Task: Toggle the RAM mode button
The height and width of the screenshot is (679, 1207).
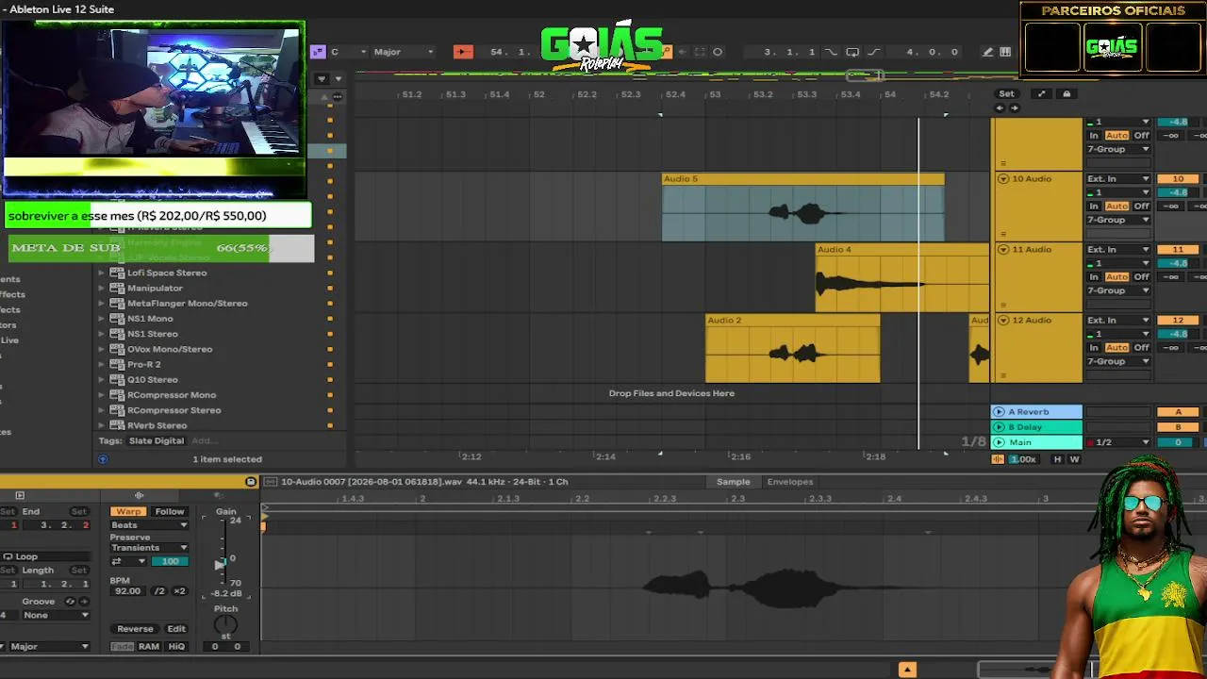Action: click(x=149, y=646)
